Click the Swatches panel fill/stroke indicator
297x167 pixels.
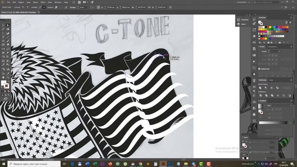pos(261,23)
